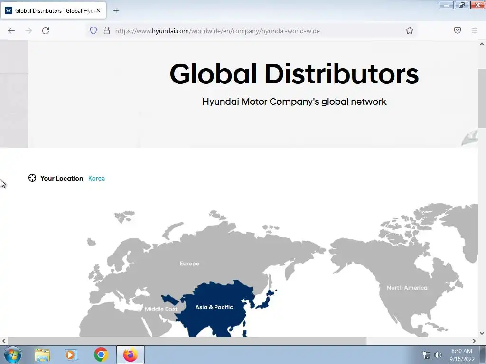Click the scroll down arrow of vertical scrollbar
Image resolution: width=486 pixels, height=364 pixels.
tap(482, 333)
